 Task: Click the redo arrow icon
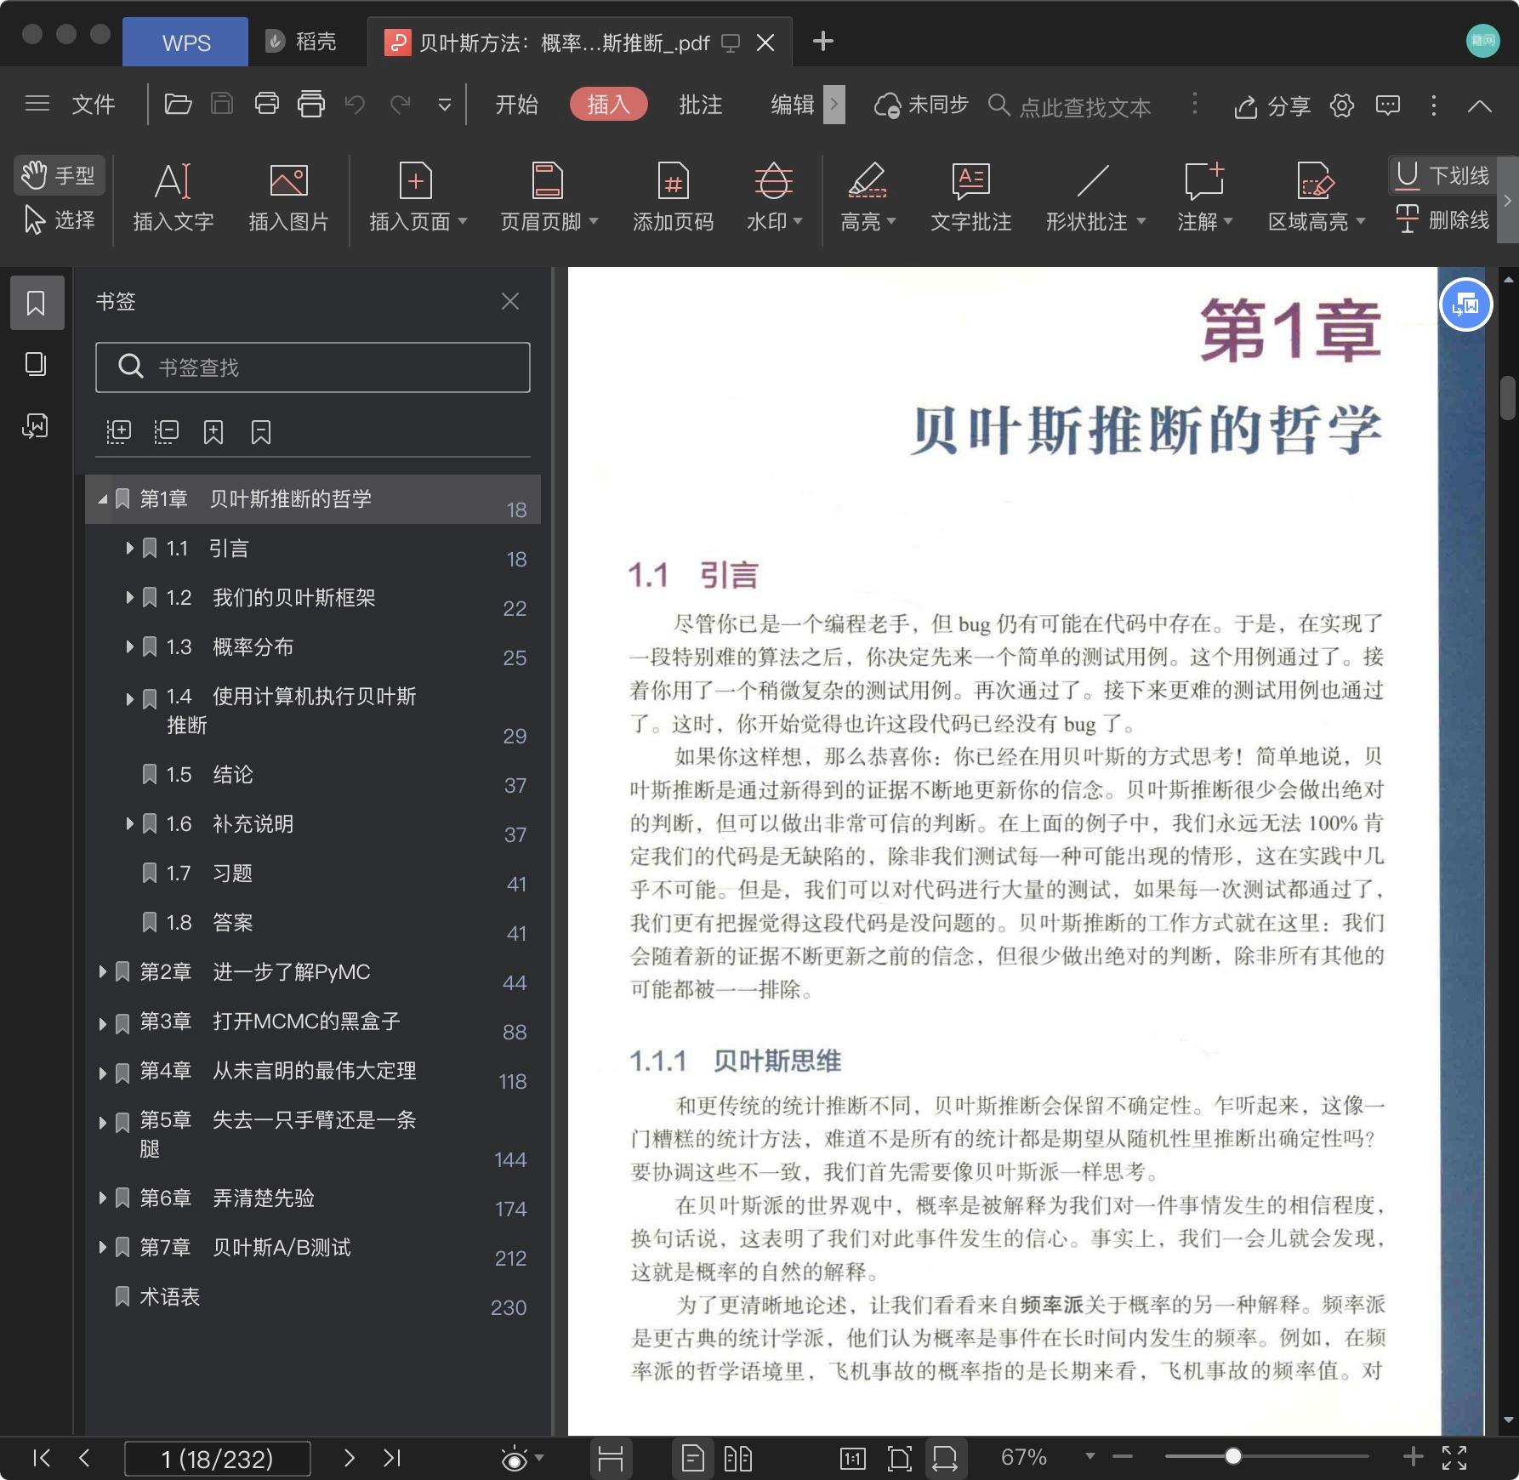(400, 105)
